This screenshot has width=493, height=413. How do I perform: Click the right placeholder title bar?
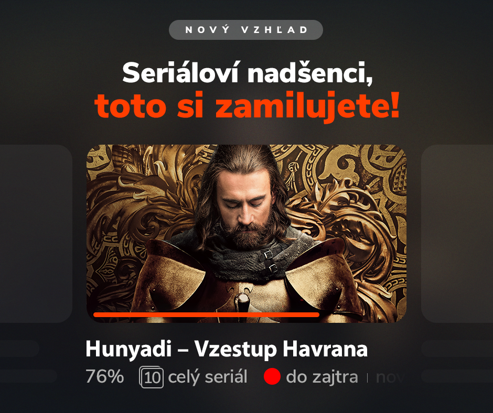tap(457, 348)
